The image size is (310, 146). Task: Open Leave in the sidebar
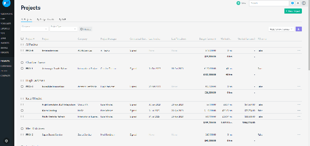tap(3, 38)
